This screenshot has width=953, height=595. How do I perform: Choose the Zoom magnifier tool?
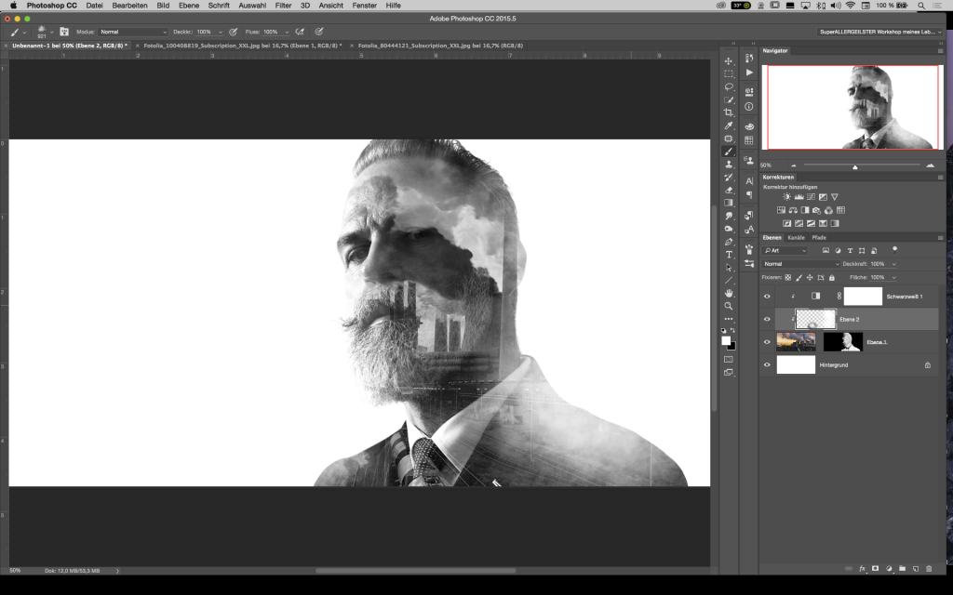click(729, 306)
